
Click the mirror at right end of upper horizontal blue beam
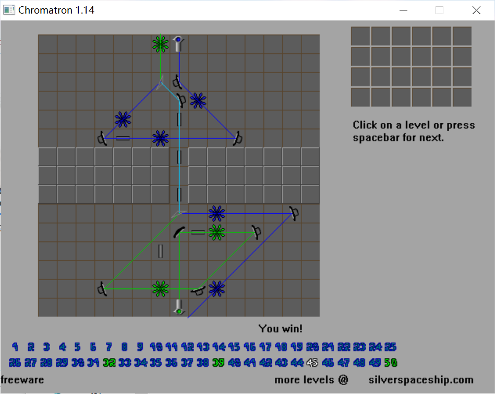click(x=238, y=138)
